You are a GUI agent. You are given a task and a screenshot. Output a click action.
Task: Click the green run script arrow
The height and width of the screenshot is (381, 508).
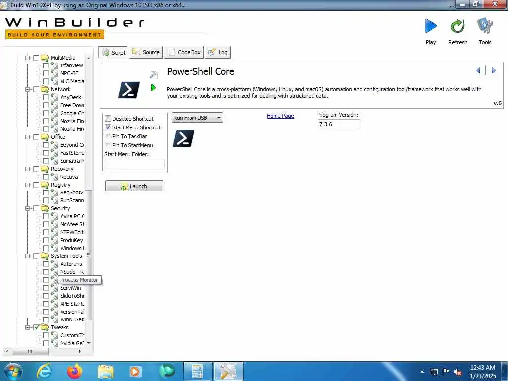(x=154, y=87)
